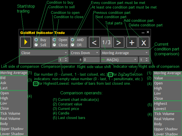Select Real Volume in the right list
Screen dimensions: 182x136
[x=167, y=119]
